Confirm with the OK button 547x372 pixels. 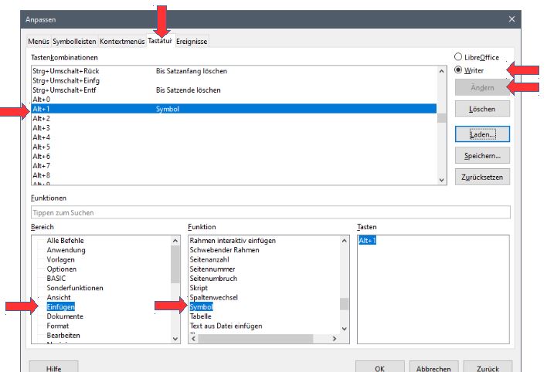[x=380, y=367]
